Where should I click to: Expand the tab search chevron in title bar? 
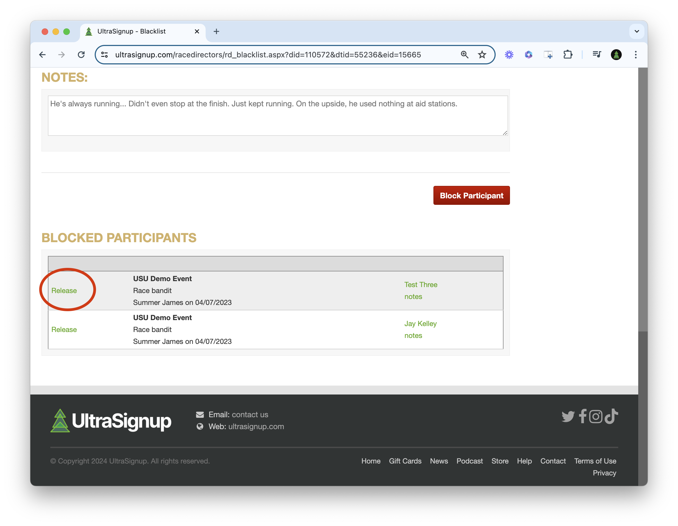click(x=637, y=31)
